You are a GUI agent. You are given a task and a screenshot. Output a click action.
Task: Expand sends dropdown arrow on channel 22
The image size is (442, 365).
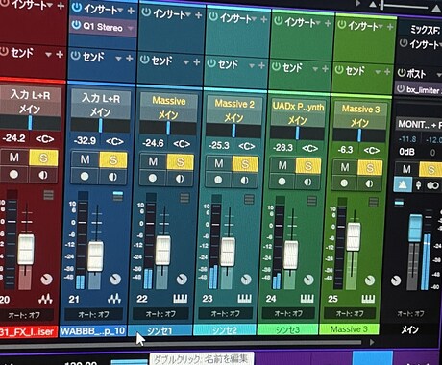click(186, 61)
